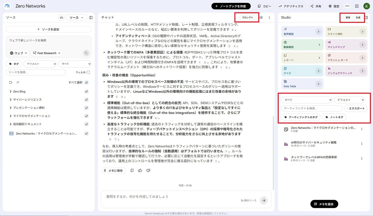Image resolution: width=373 pixels, height=216 pixels.
Task: Click the メモを追加 button
Action: click(324, 204)
